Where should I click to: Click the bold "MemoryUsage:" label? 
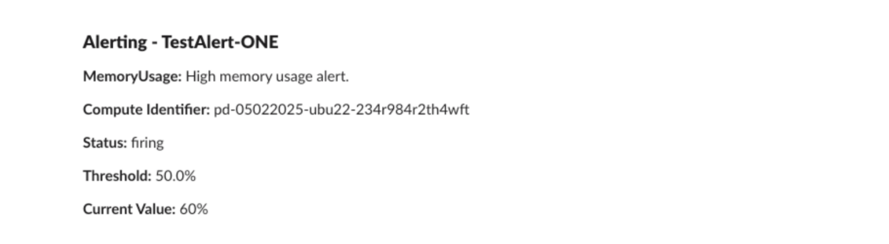pos(132,76)
